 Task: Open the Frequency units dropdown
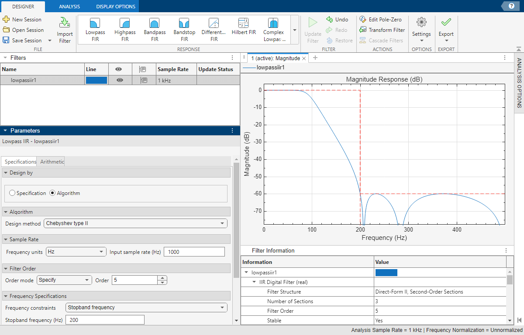76,251
